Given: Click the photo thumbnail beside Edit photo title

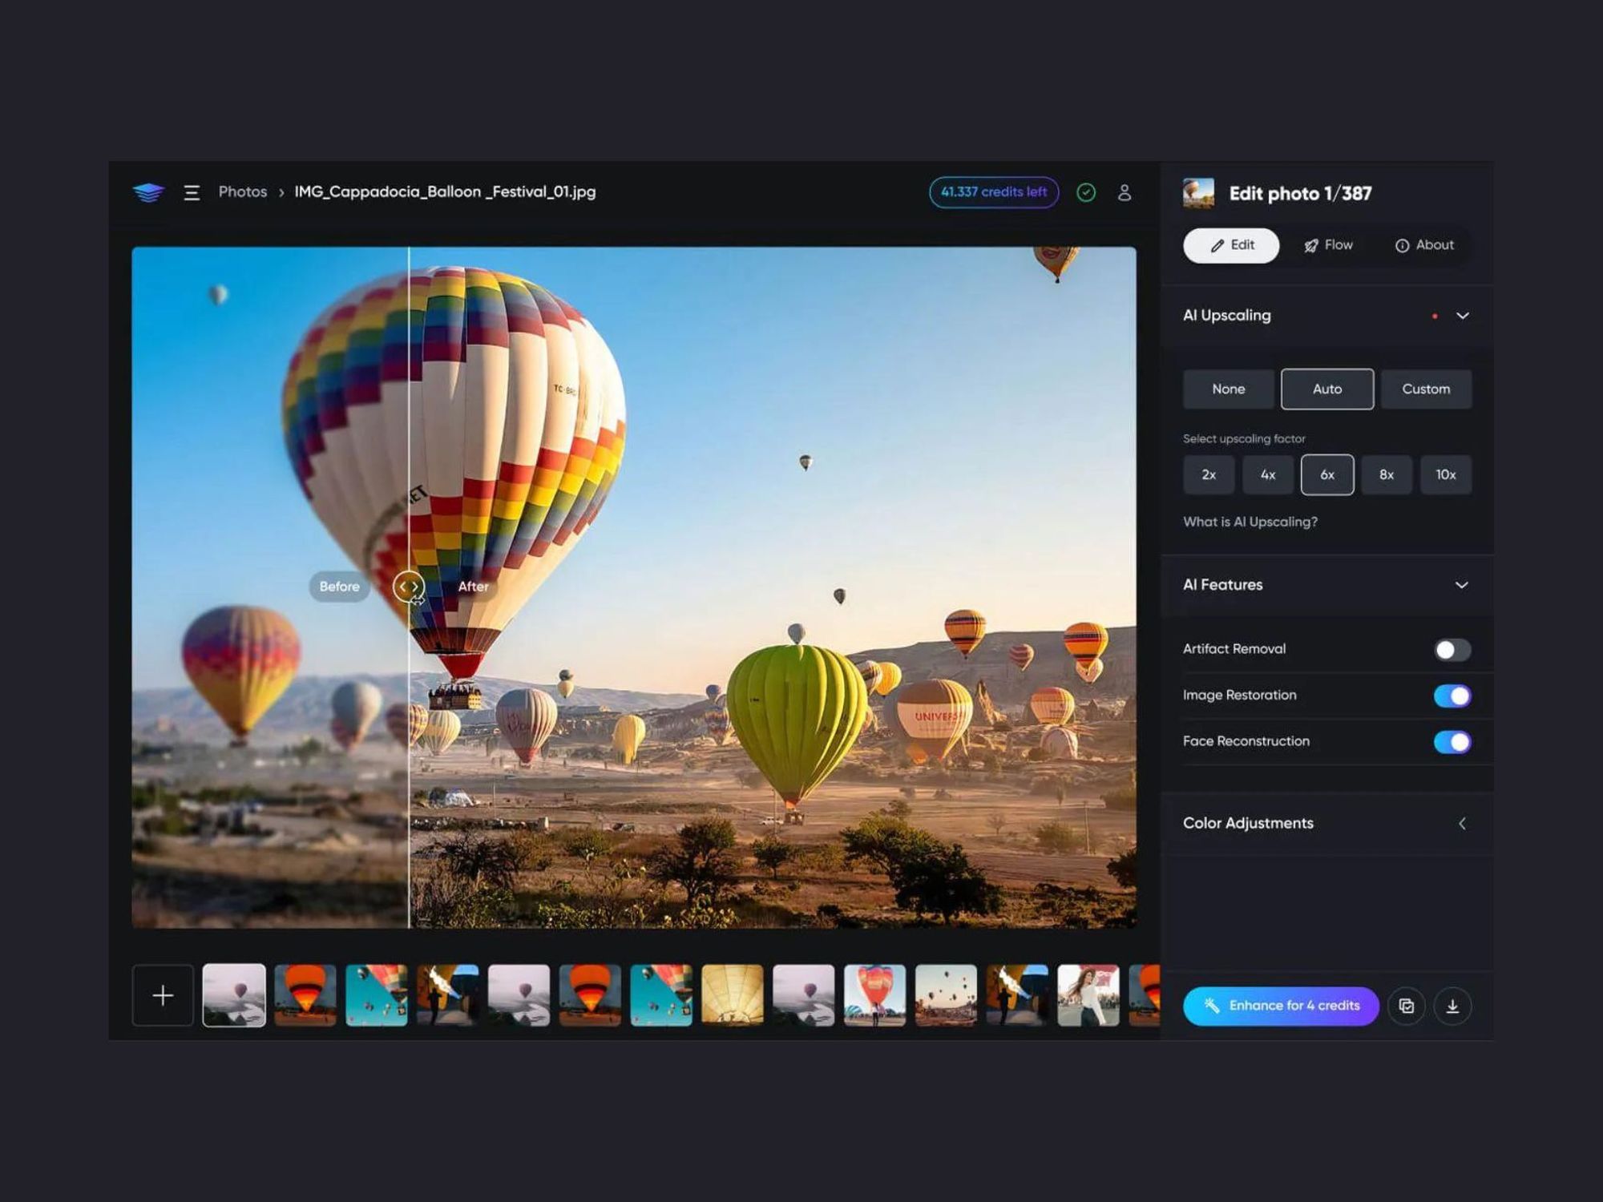Looking at the screenshot, I should click(x=1198, y=193).
